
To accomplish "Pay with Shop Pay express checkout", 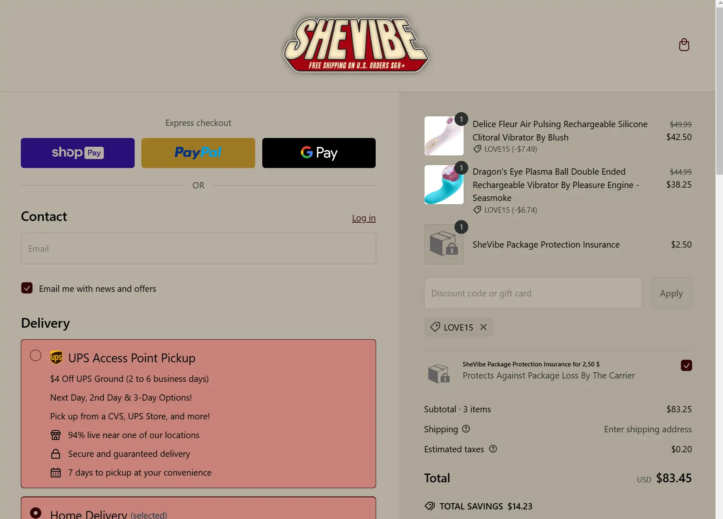I will (78, 153).
